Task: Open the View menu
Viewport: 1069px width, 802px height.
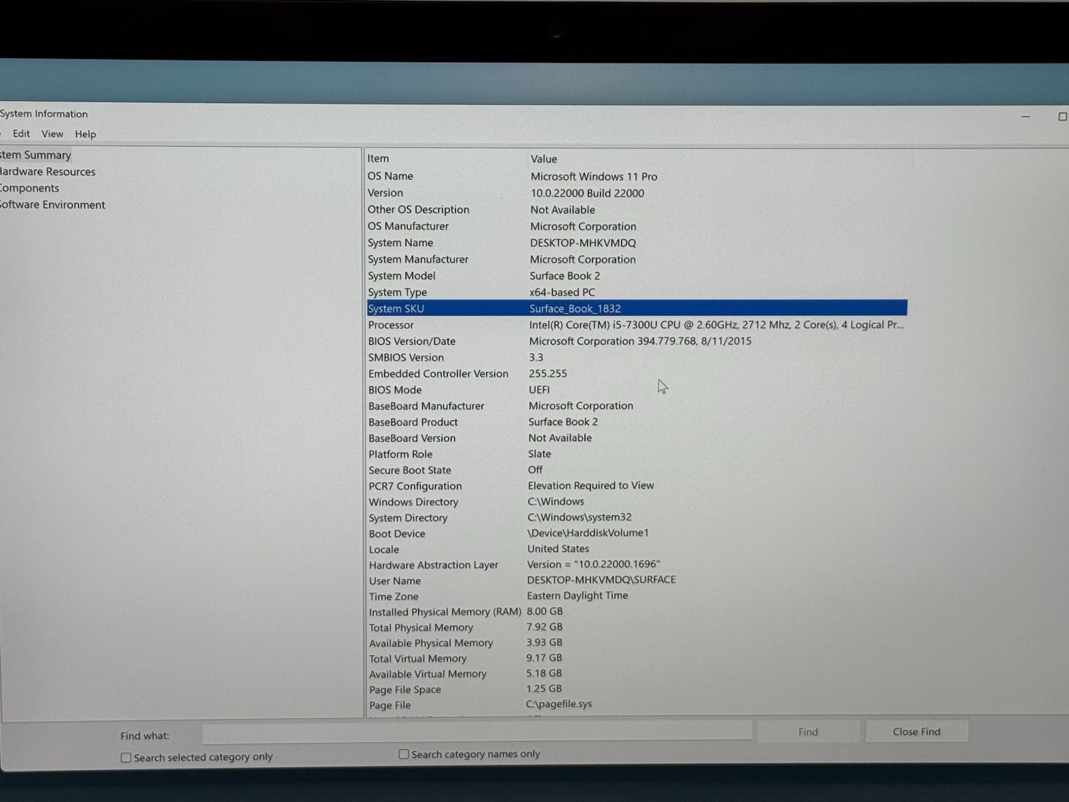Action: point(52,134)
